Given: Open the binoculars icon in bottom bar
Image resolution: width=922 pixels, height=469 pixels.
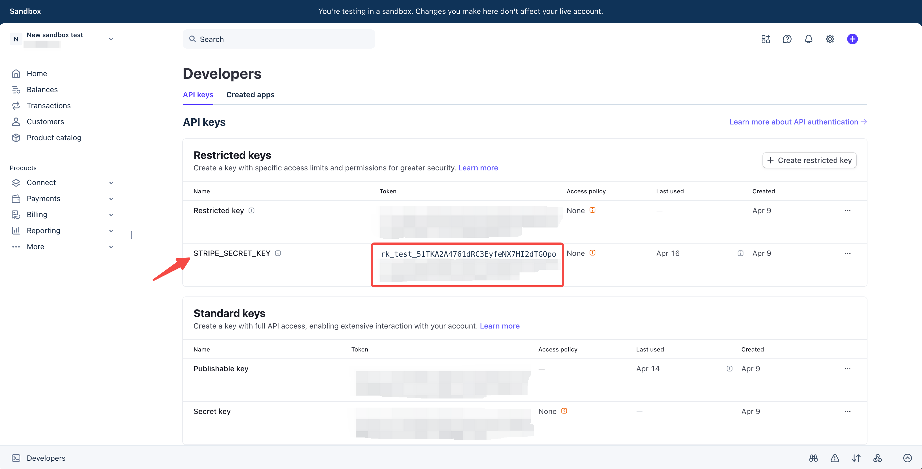Looking at the screenshot, I should coord(813,458).
